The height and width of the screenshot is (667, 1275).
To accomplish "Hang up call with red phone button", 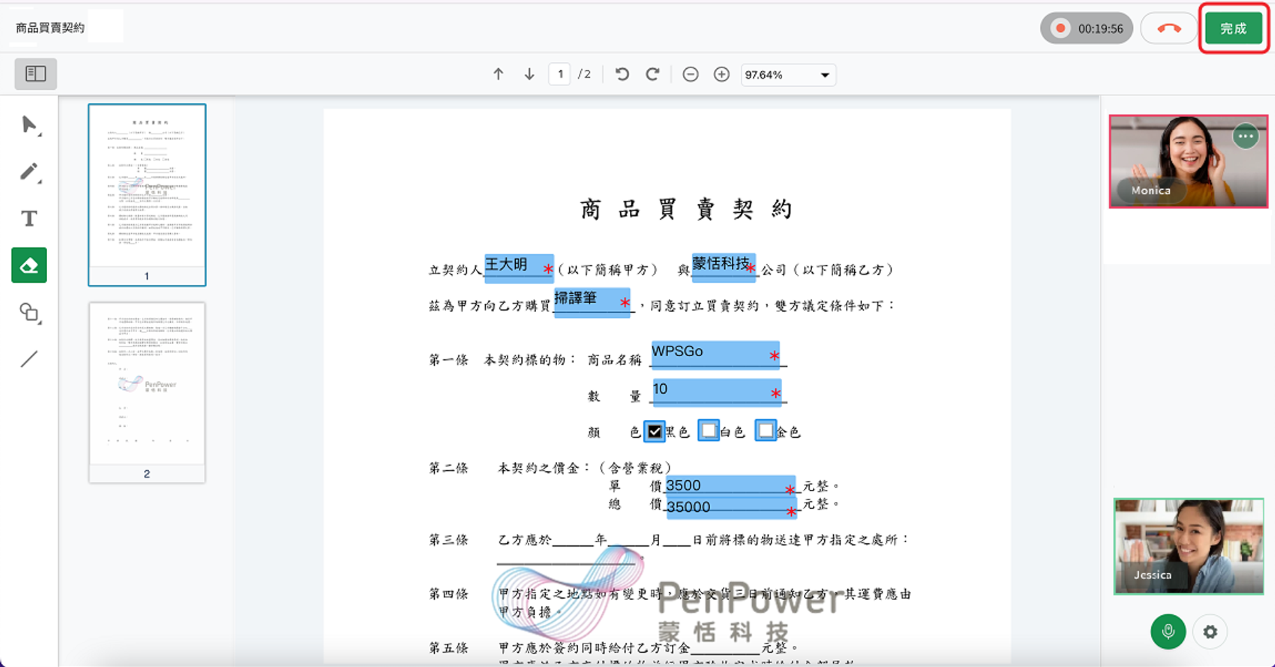I will pyautogui.click(x=1169, y=29).
